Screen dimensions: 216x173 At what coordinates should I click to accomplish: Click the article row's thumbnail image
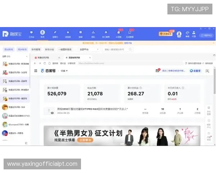coord(49,111)
